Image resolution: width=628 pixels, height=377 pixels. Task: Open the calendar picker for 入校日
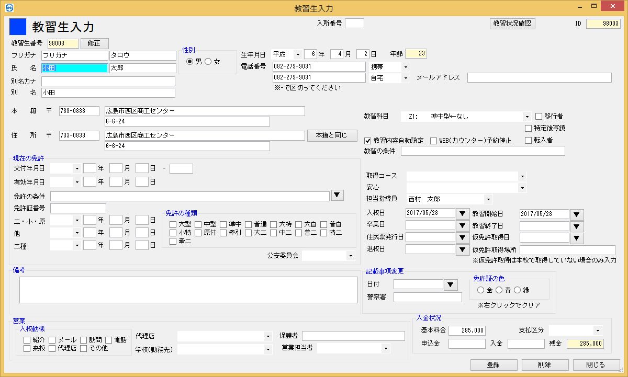click(463, 214)
